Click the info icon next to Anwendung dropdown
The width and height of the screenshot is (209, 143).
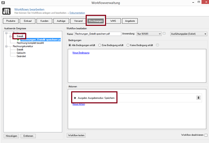(164, 34)
